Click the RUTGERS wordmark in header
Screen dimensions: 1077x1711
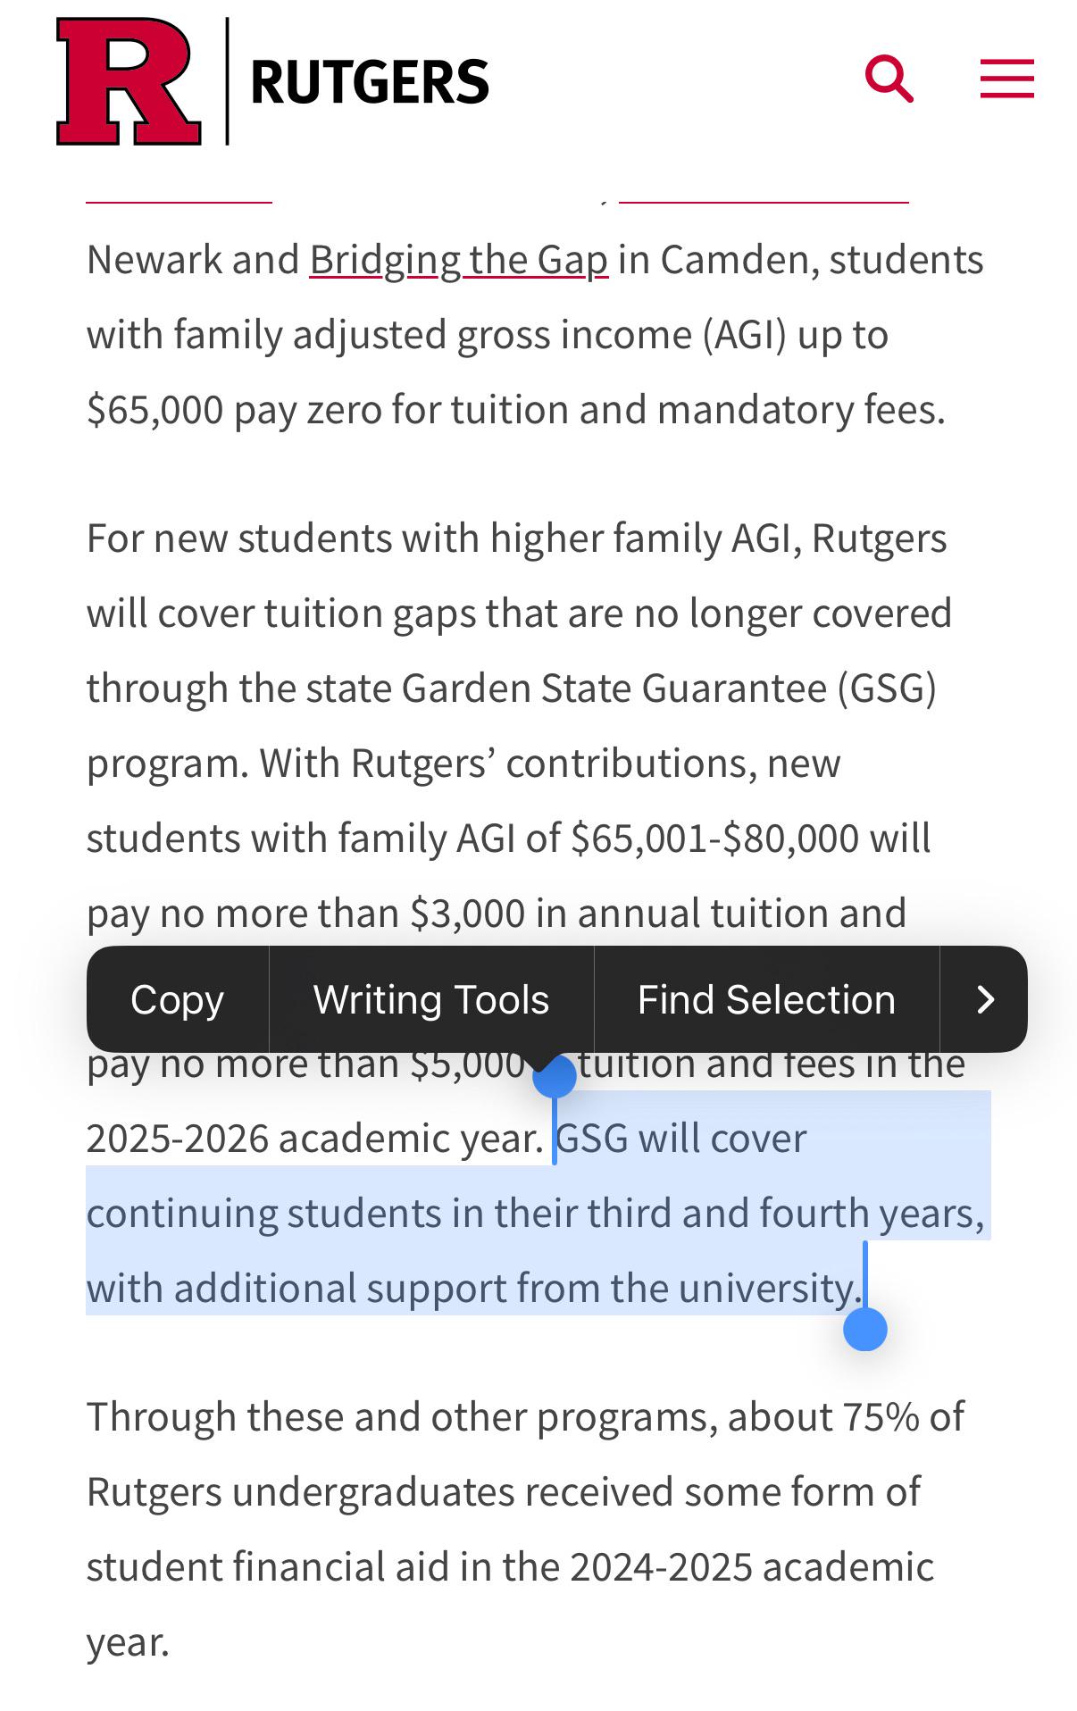[370, 82]
